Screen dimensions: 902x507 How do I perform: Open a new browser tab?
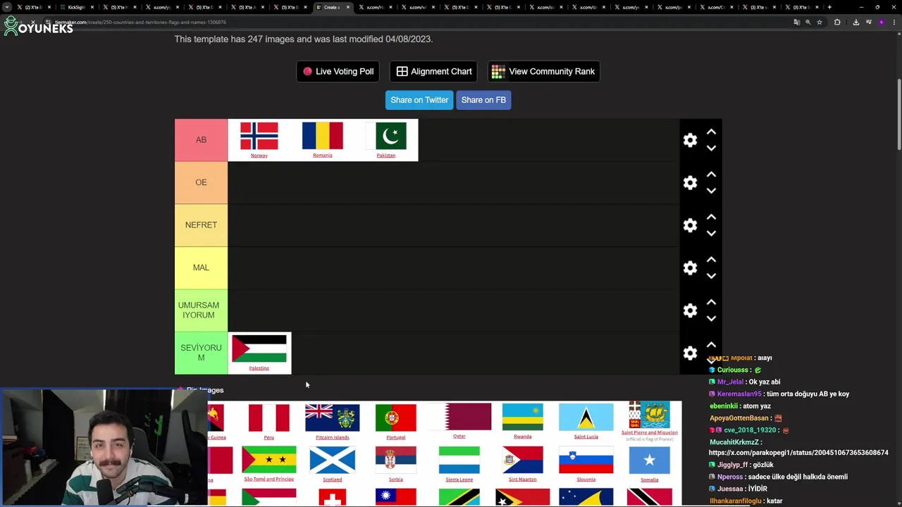[829, 7]
